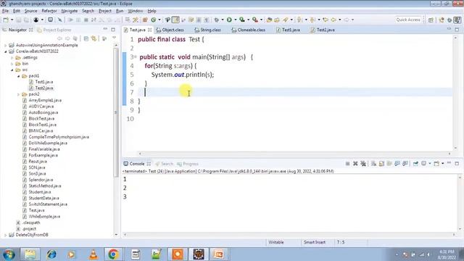
Task: Click the Open Perspective icon
Action: click(x=431, y=20)
